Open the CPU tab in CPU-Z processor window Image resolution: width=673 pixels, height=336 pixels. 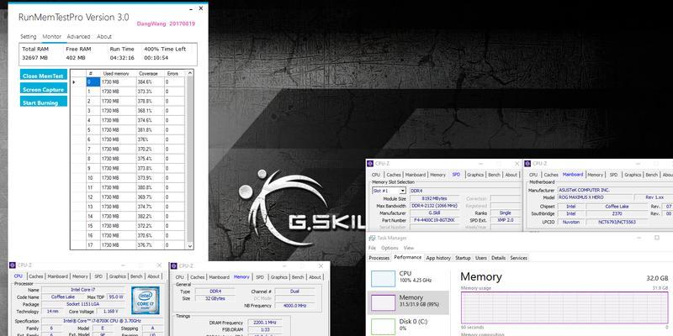[x=19, y=276]
